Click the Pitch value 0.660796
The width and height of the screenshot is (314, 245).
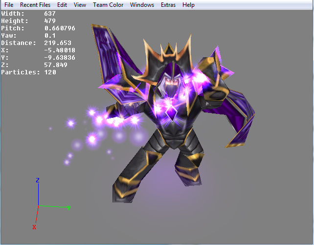point(60,28)
